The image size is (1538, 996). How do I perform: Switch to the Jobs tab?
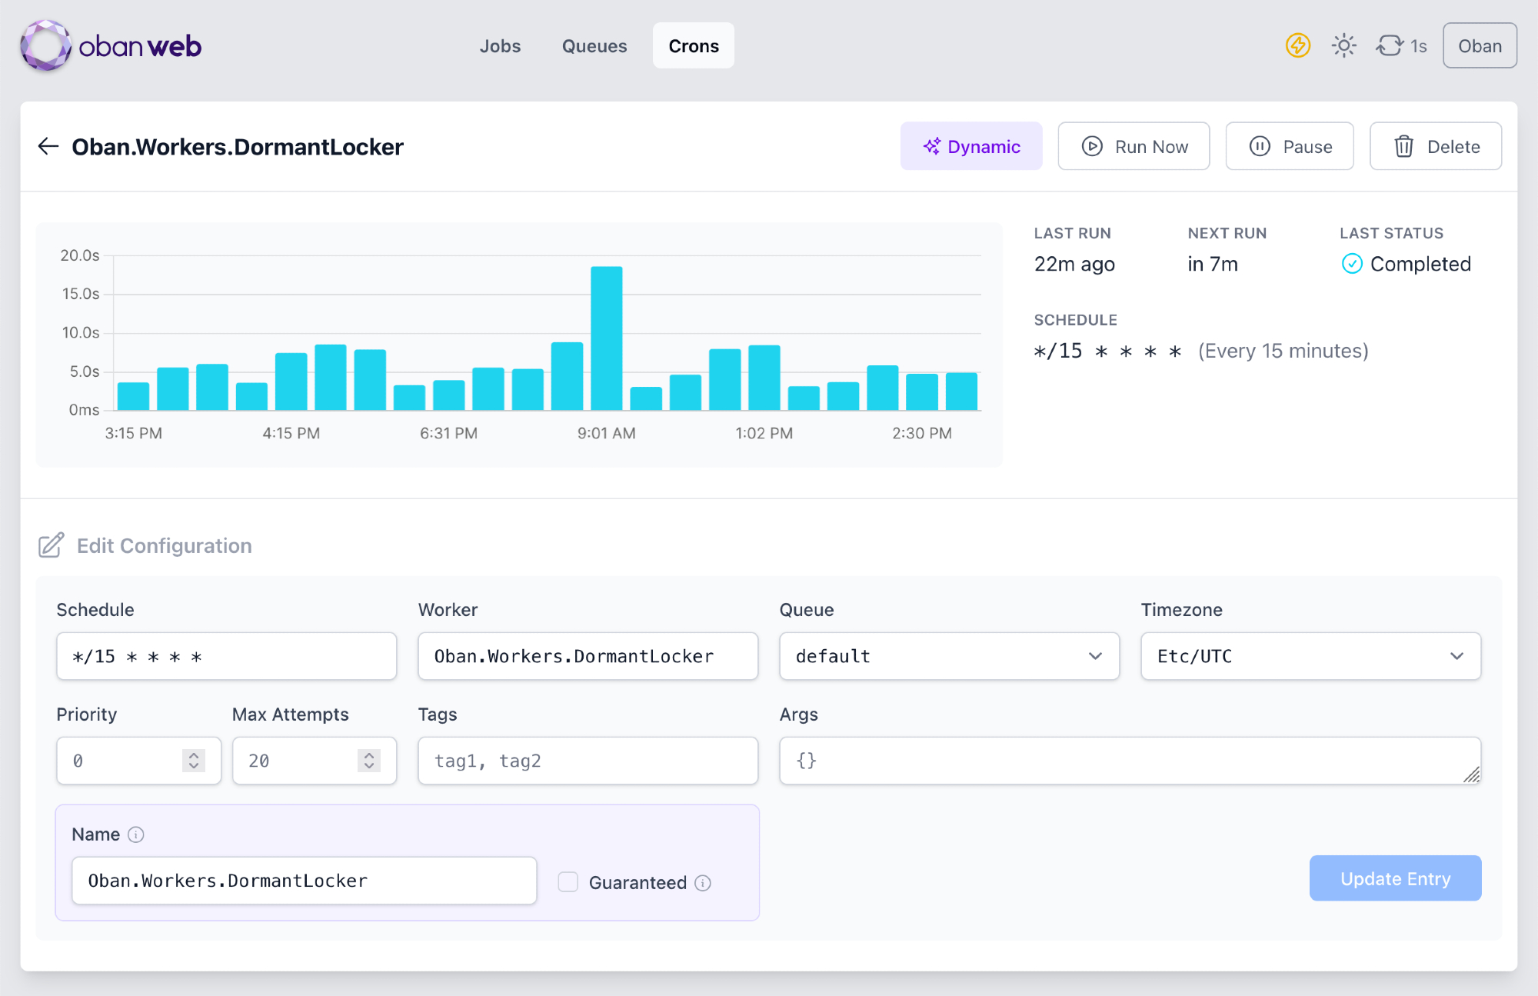[x=500, y=45]
